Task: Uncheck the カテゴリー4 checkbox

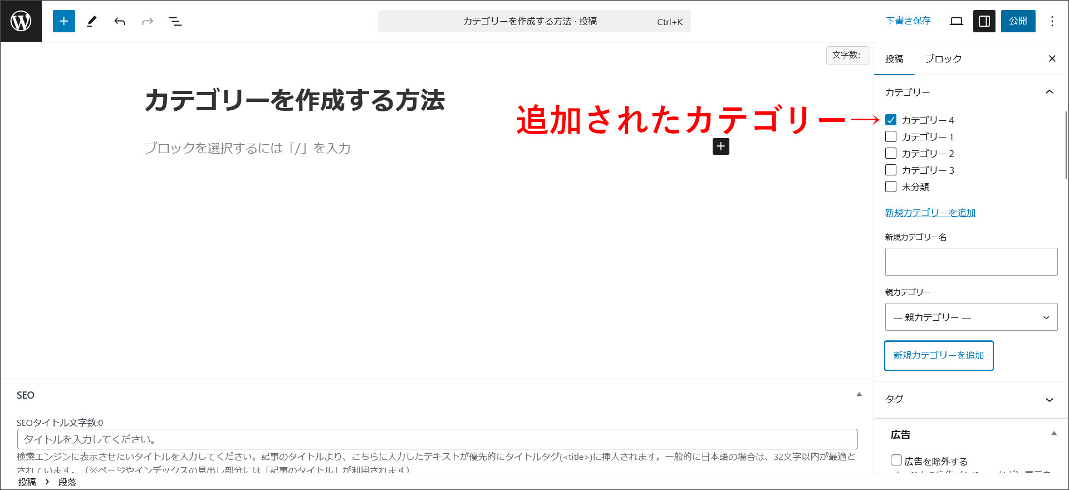Action: pyautogui.click(x=891, y=120)
